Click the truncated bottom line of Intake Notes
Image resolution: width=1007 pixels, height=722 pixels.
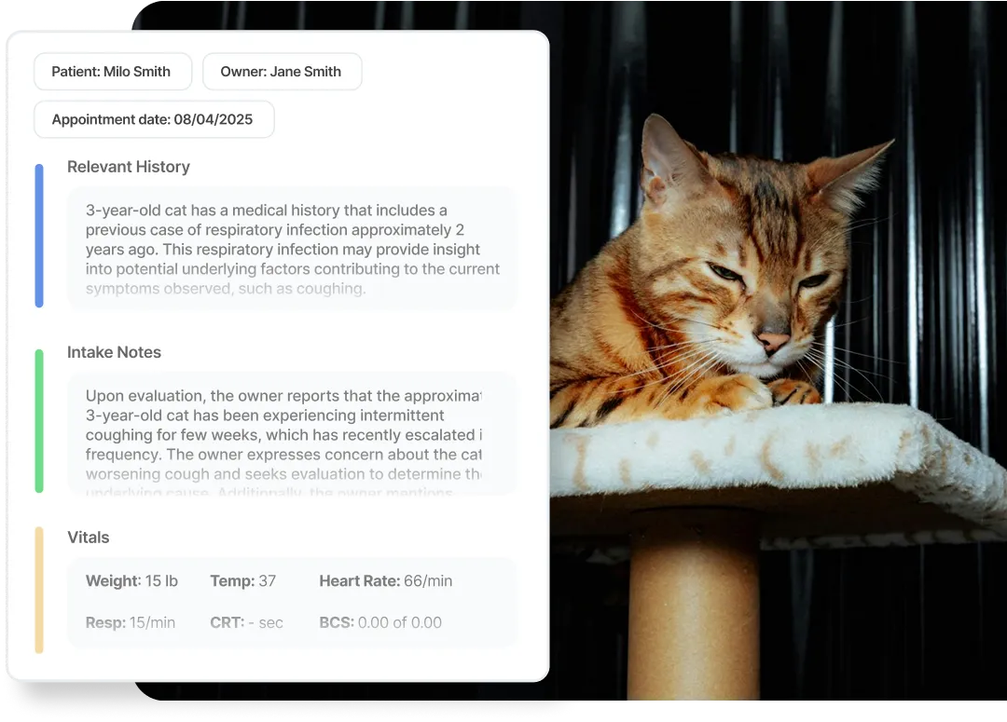coord(269,491)
